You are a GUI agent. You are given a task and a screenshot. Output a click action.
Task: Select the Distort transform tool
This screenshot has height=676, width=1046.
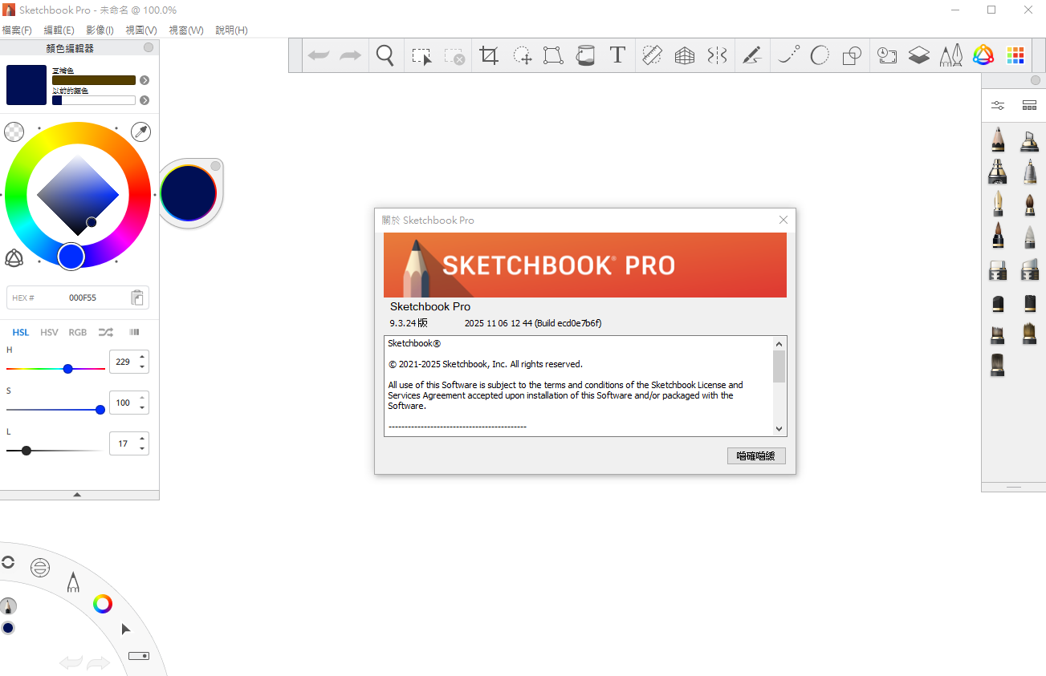coord(552,55)
